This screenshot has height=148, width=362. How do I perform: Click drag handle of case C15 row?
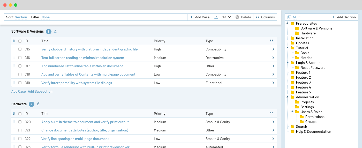[x=14, y=49]
